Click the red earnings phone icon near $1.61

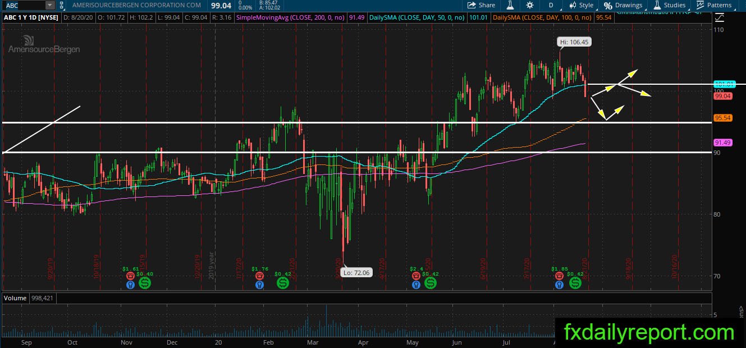(130, 276)
